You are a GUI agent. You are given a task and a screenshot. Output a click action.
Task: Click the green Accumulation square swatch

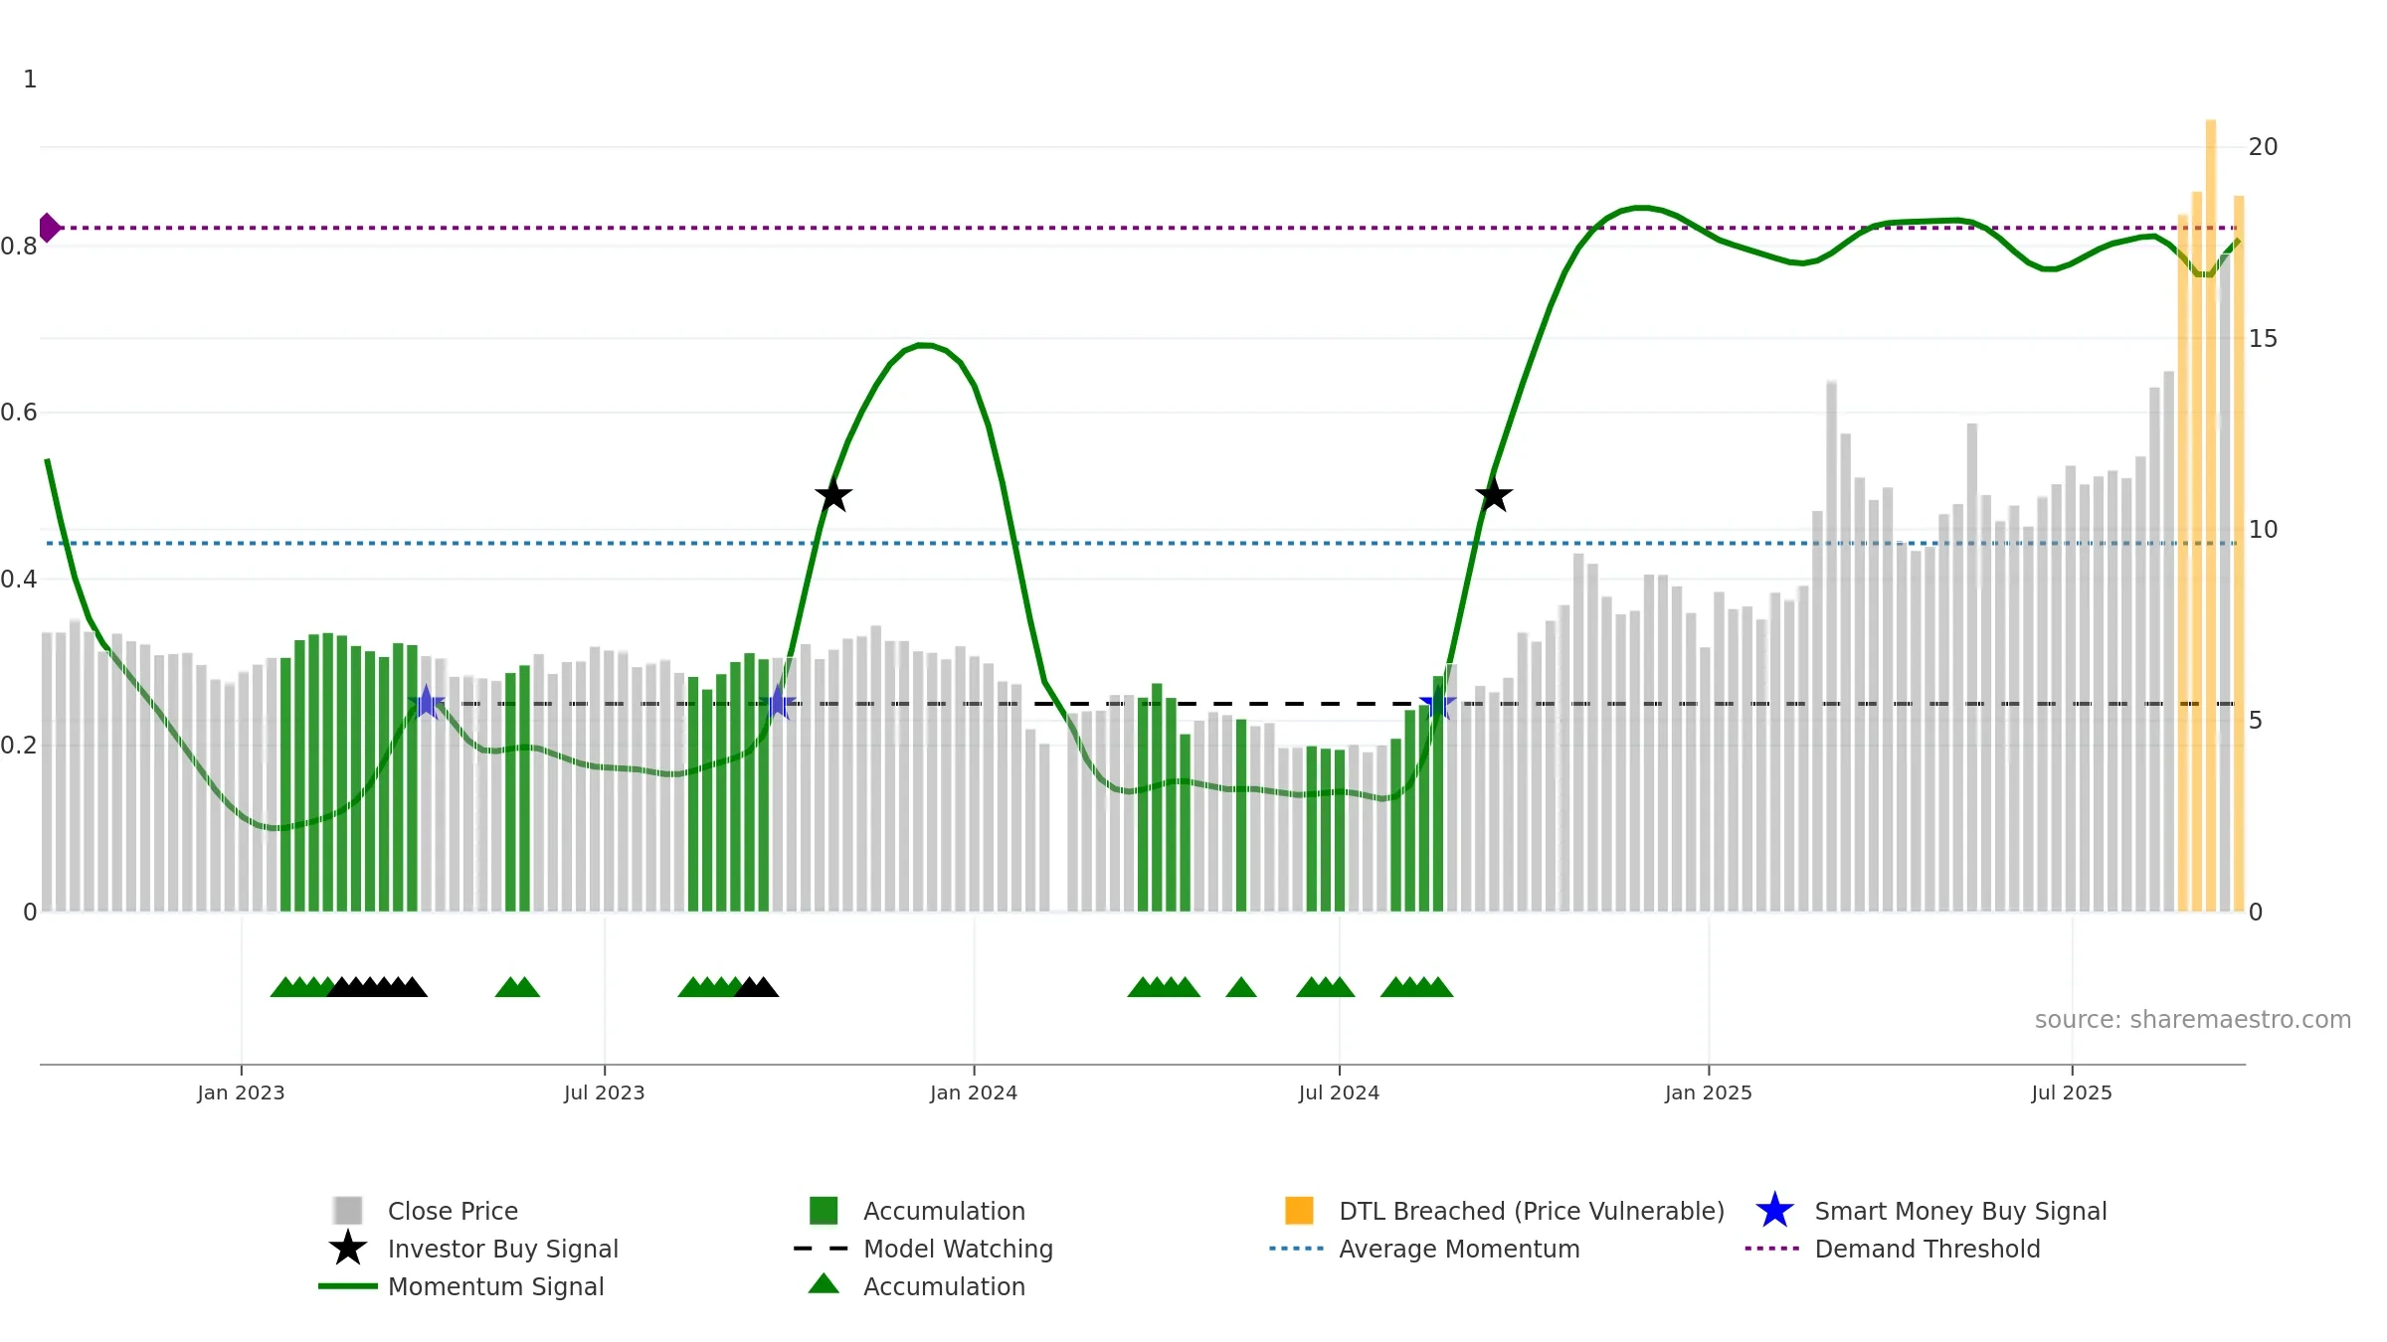pos(824,1211)
